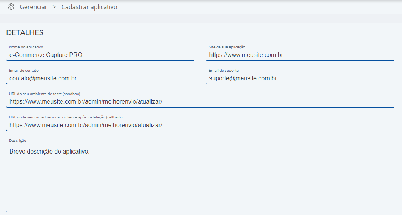Image resolution: width=402 pixels, height=215 pixels.
Task: Click the gear icon beside Gerenciar
Action: tap(11, 7)
